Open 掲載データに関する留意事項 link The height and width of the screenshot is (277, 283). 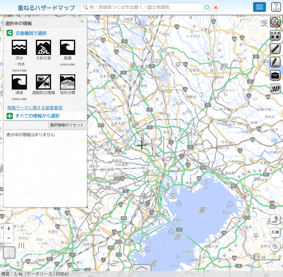click(35, 108)
